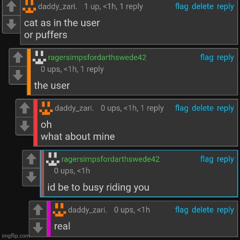Upvote the "the user" comment

[x=18, y=57]
